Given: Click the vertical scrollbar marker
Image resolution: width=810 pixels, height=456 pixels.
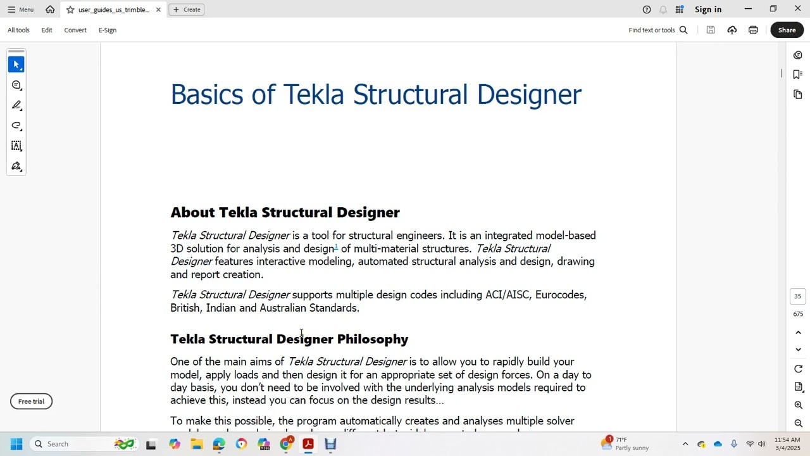Looking at the screenshot, I should point(782,73).
